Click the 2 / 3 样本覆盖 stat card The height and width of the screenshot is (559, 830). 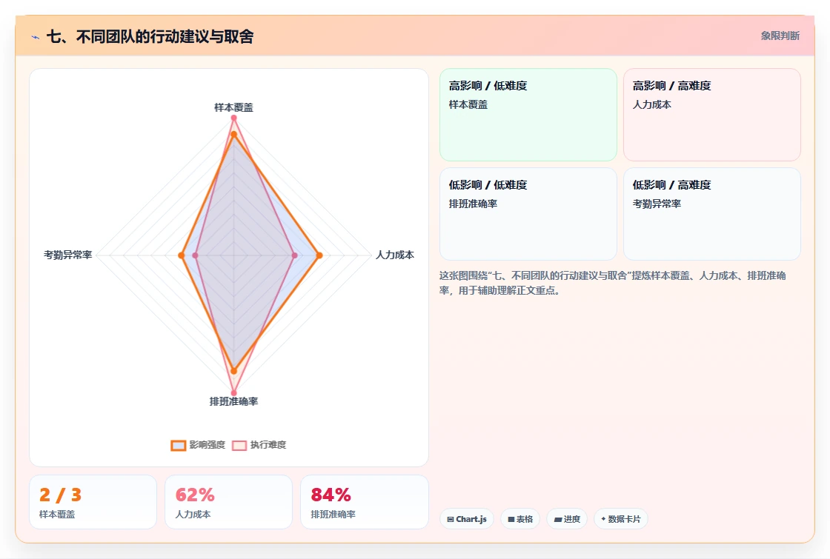point(93,502)
